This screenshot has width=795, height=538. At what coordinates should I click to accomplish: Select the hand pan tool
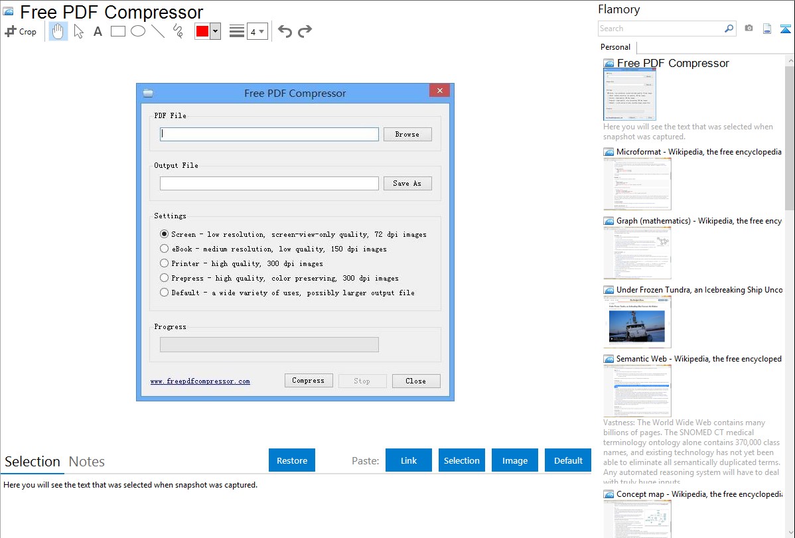coord(58,31)
